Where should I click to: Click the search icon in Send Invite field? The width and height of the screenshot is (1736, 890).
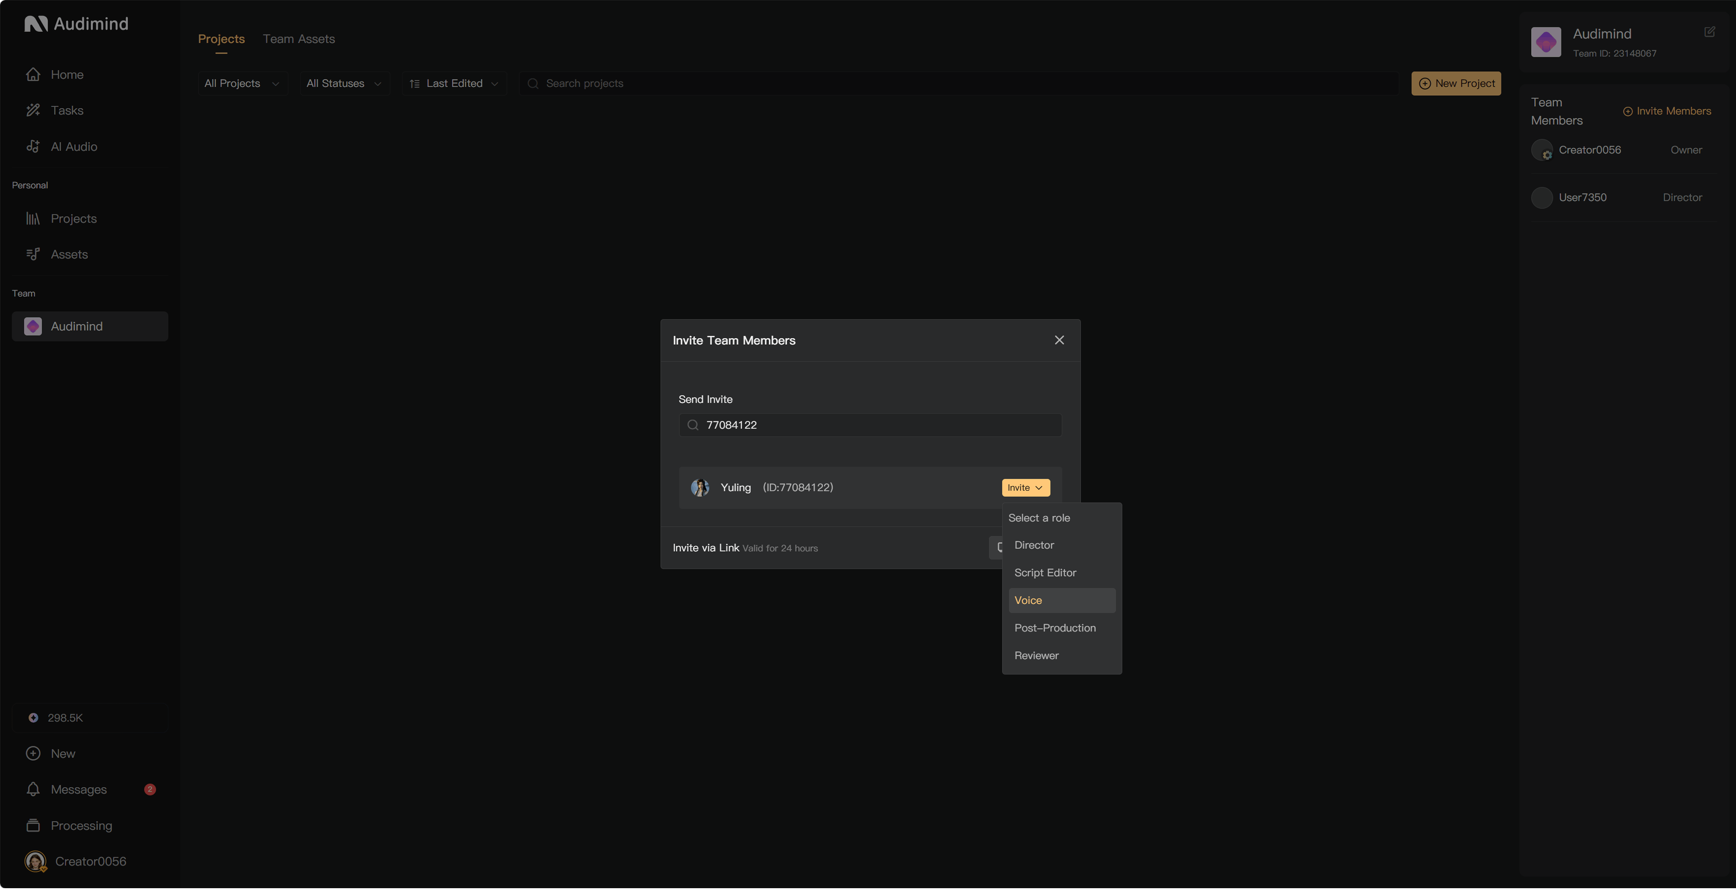(x=692, y=425)
